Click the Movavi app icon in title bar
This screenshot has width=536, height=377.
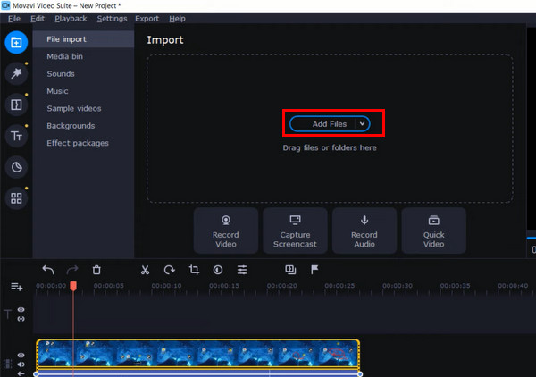coord(5,5)
